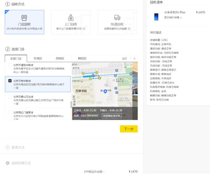Uncheck the 北京万柳华联店 store checkbox
This screenshot has width=210, height=174.
point(10,81)
